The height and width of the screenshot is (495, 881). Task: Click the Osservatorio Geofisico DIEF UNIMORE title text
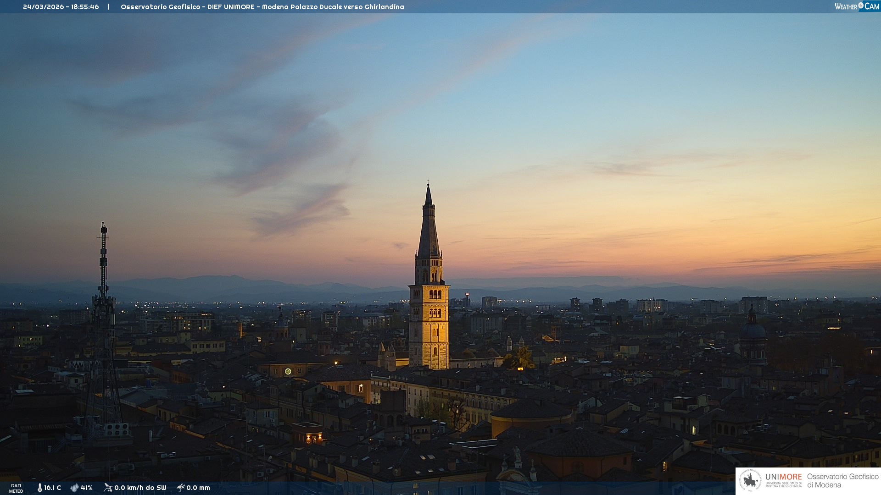(262, 7)
